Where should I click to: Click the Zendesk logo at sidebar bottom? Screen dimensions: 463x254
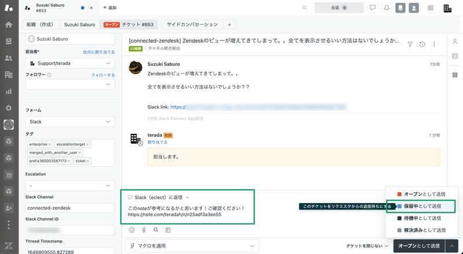(9, 246)
